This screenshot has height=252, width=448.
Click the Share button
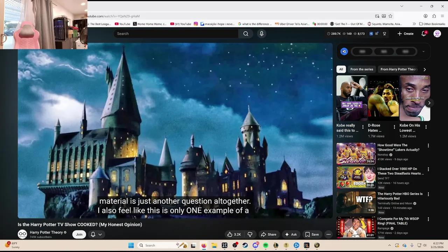(269, 234)
